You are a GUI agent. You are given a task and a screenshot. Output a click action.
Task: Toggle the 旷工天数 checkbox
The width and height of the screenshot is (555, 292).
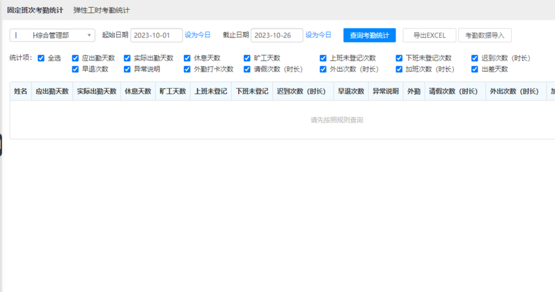(247, 58)
